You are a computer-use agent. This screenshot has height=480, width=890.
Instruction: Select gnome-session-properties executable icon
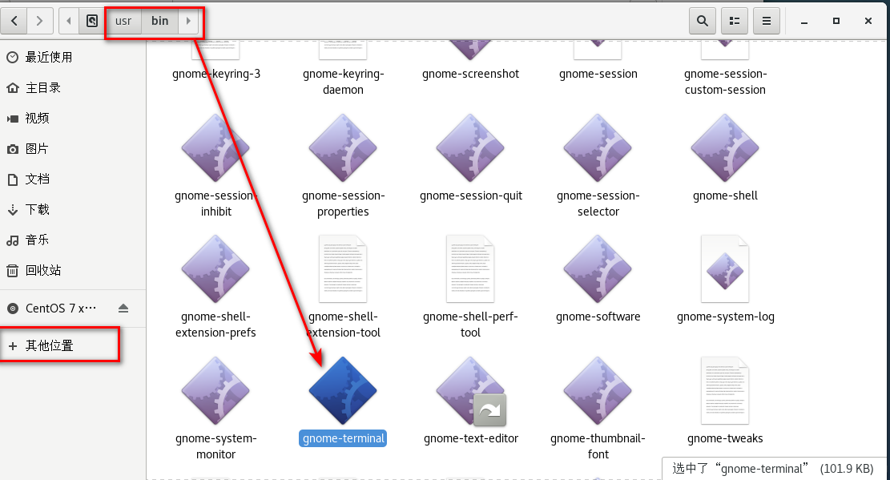[343, 147]
